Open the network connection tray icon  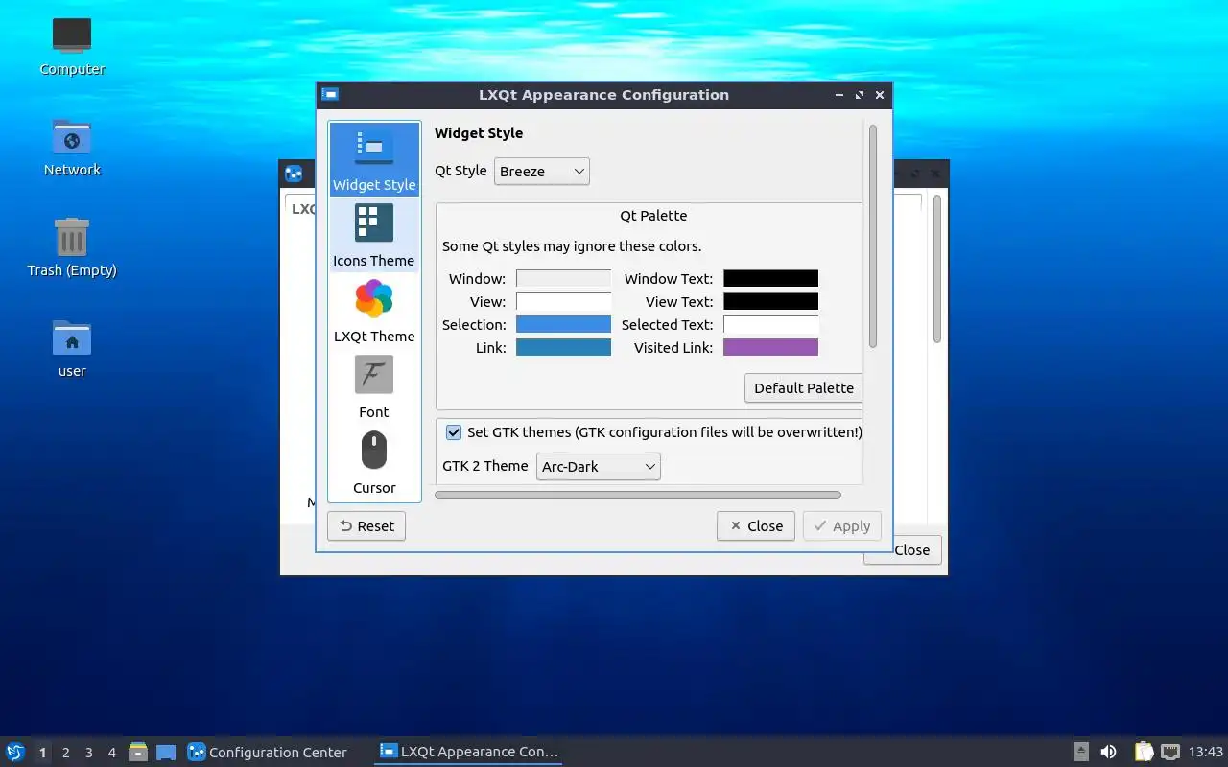pyautogui.click(x=1170, y=752)
